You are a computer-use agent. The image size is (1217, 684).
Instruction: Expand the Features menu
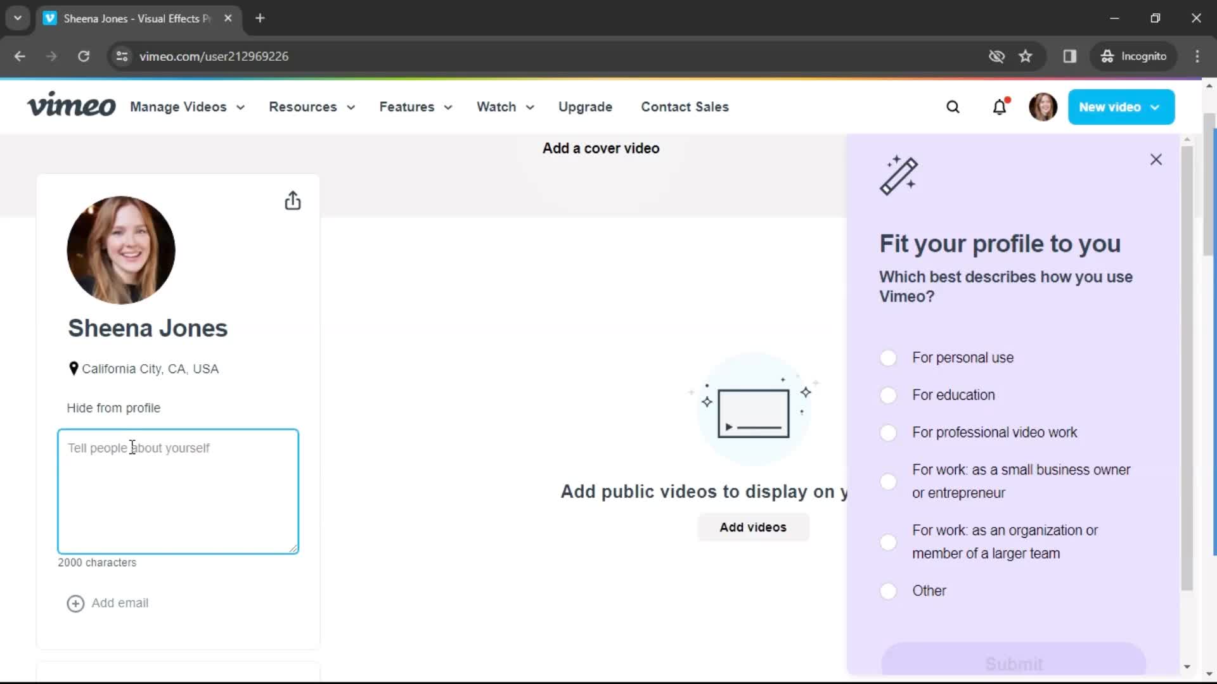(x=416, y=107)
